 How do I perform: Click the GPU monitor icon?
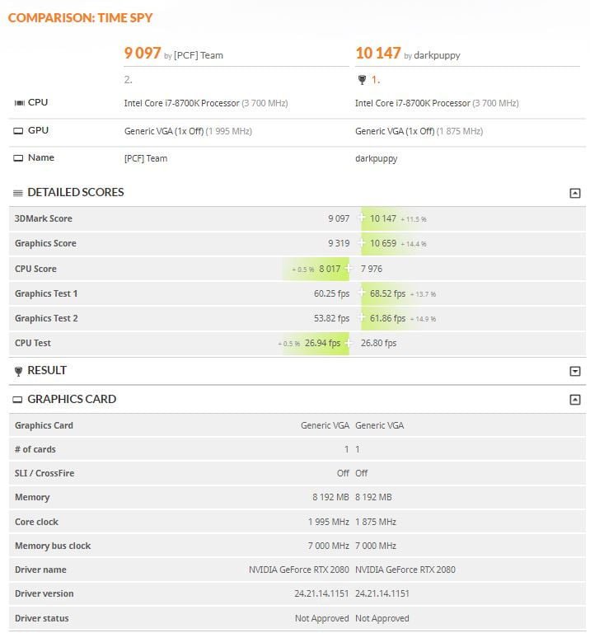19,131
